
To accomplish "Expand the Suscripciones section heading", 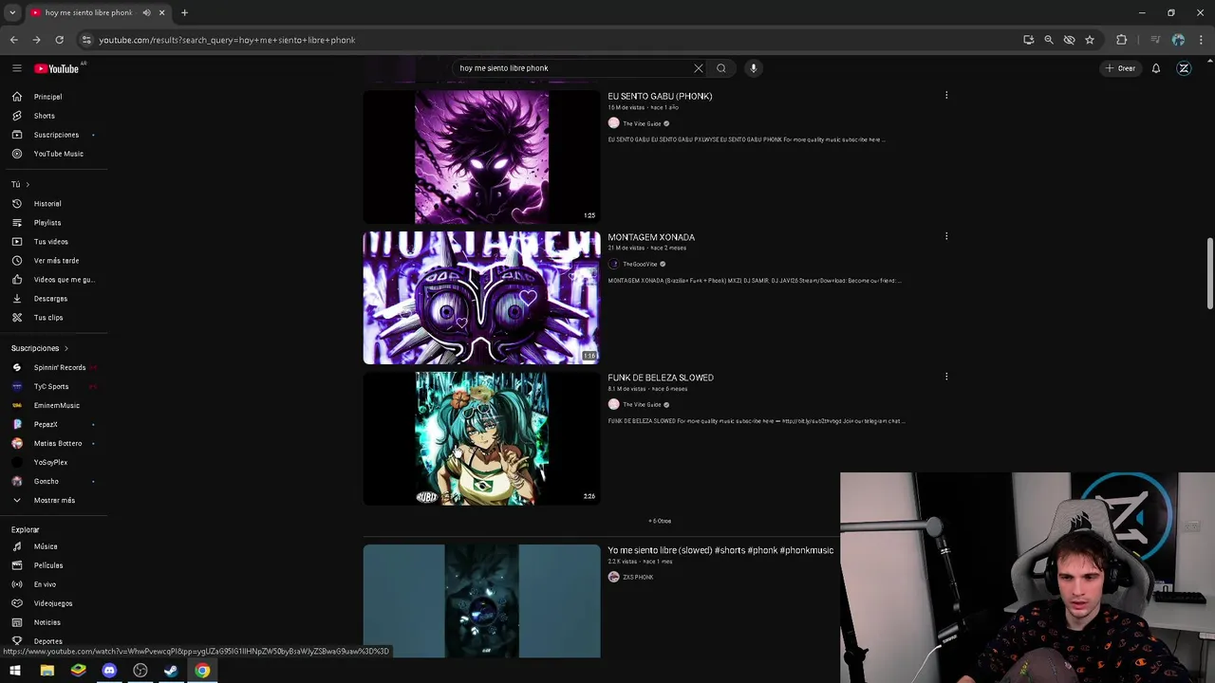I will (x=40, y=348).
